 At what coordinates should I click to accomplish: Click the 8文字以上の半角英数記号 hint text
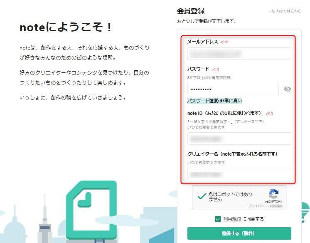coord(209,78)
